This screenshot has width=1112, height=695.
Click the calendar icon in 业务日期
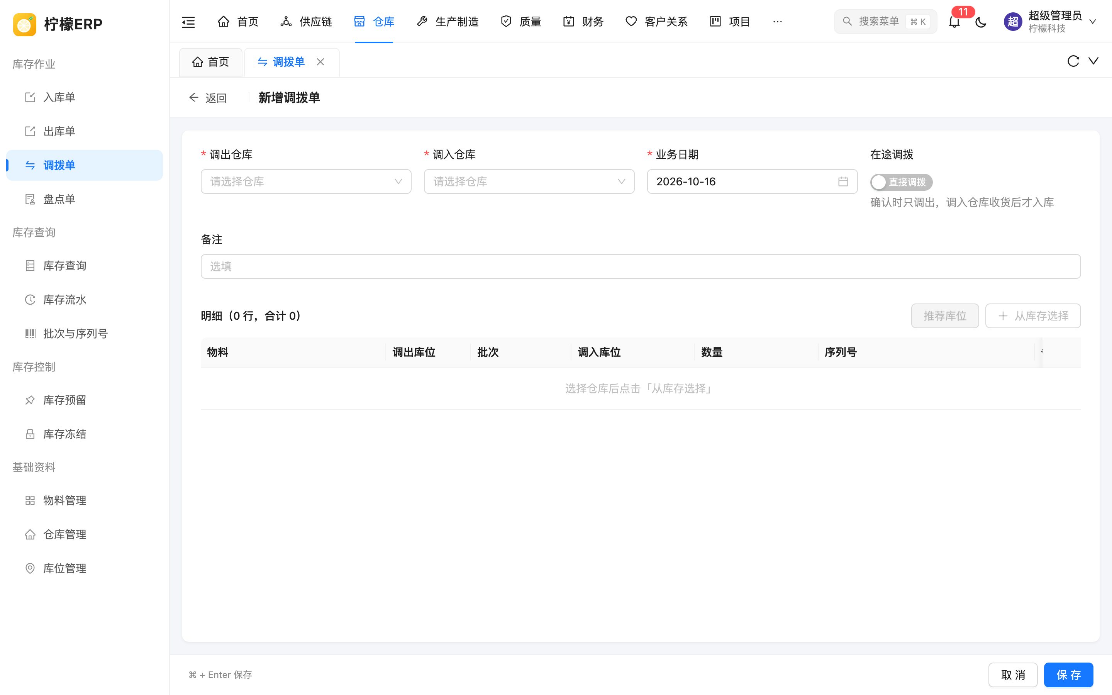click(843, 181)
